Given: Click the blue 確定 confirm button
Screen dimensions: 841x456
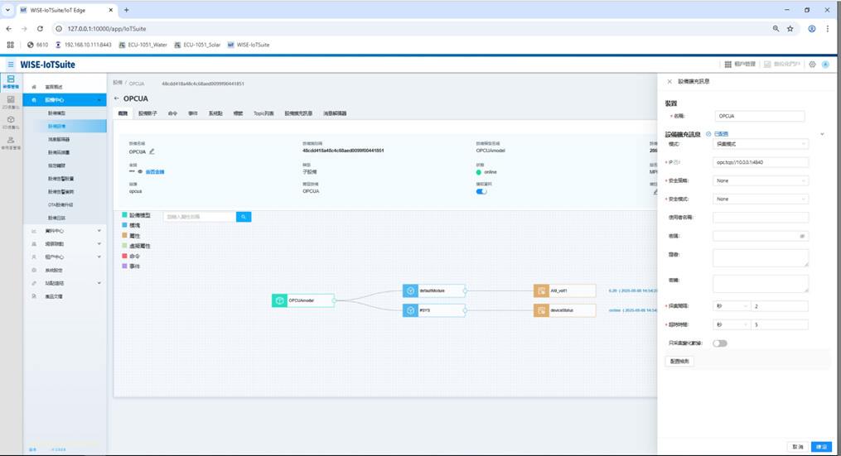Looking at the screenshot, I should click(821, 446).
